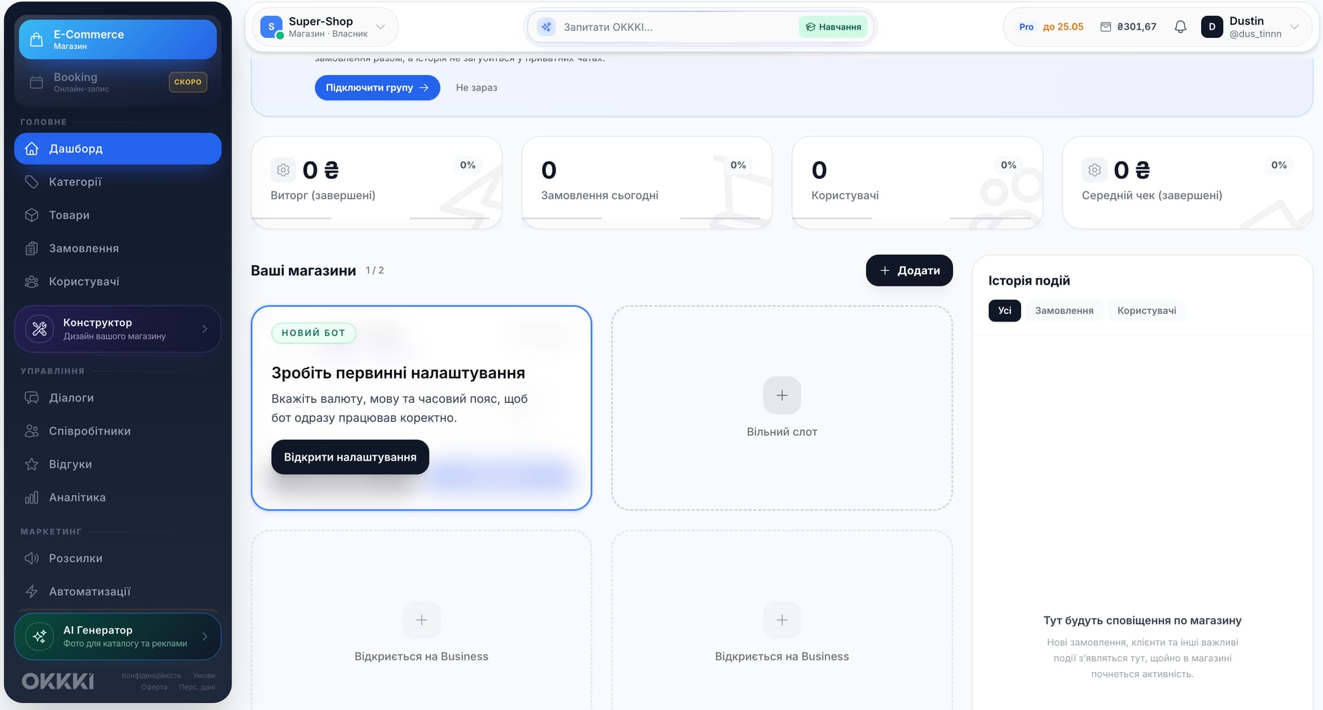Click the Аналітика bar chart icon

32,497
